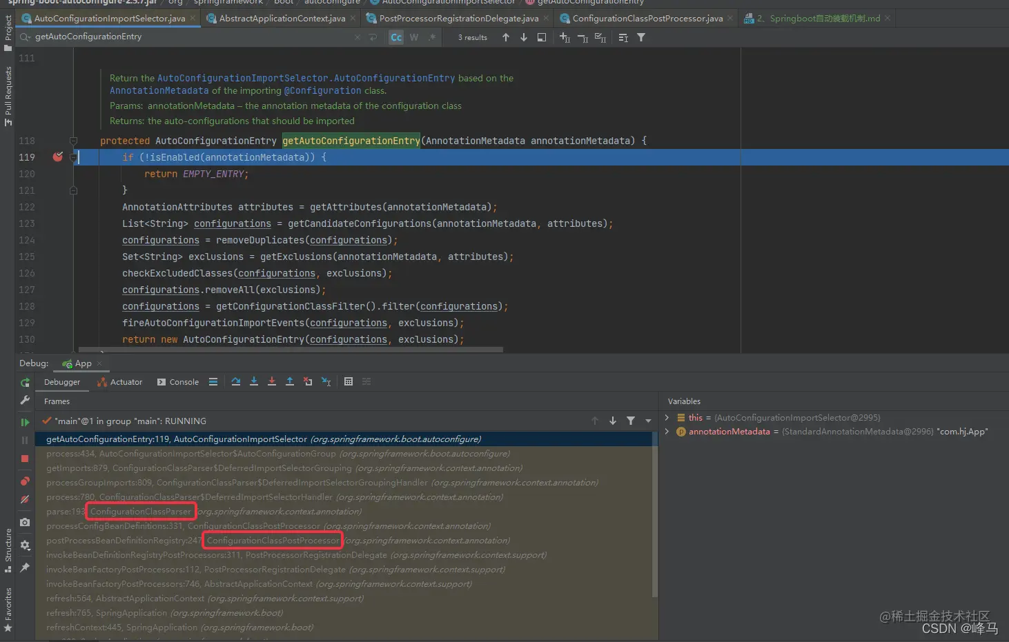Open search history magnifier dropdown

pyautogui.click(x=26, y=37)
